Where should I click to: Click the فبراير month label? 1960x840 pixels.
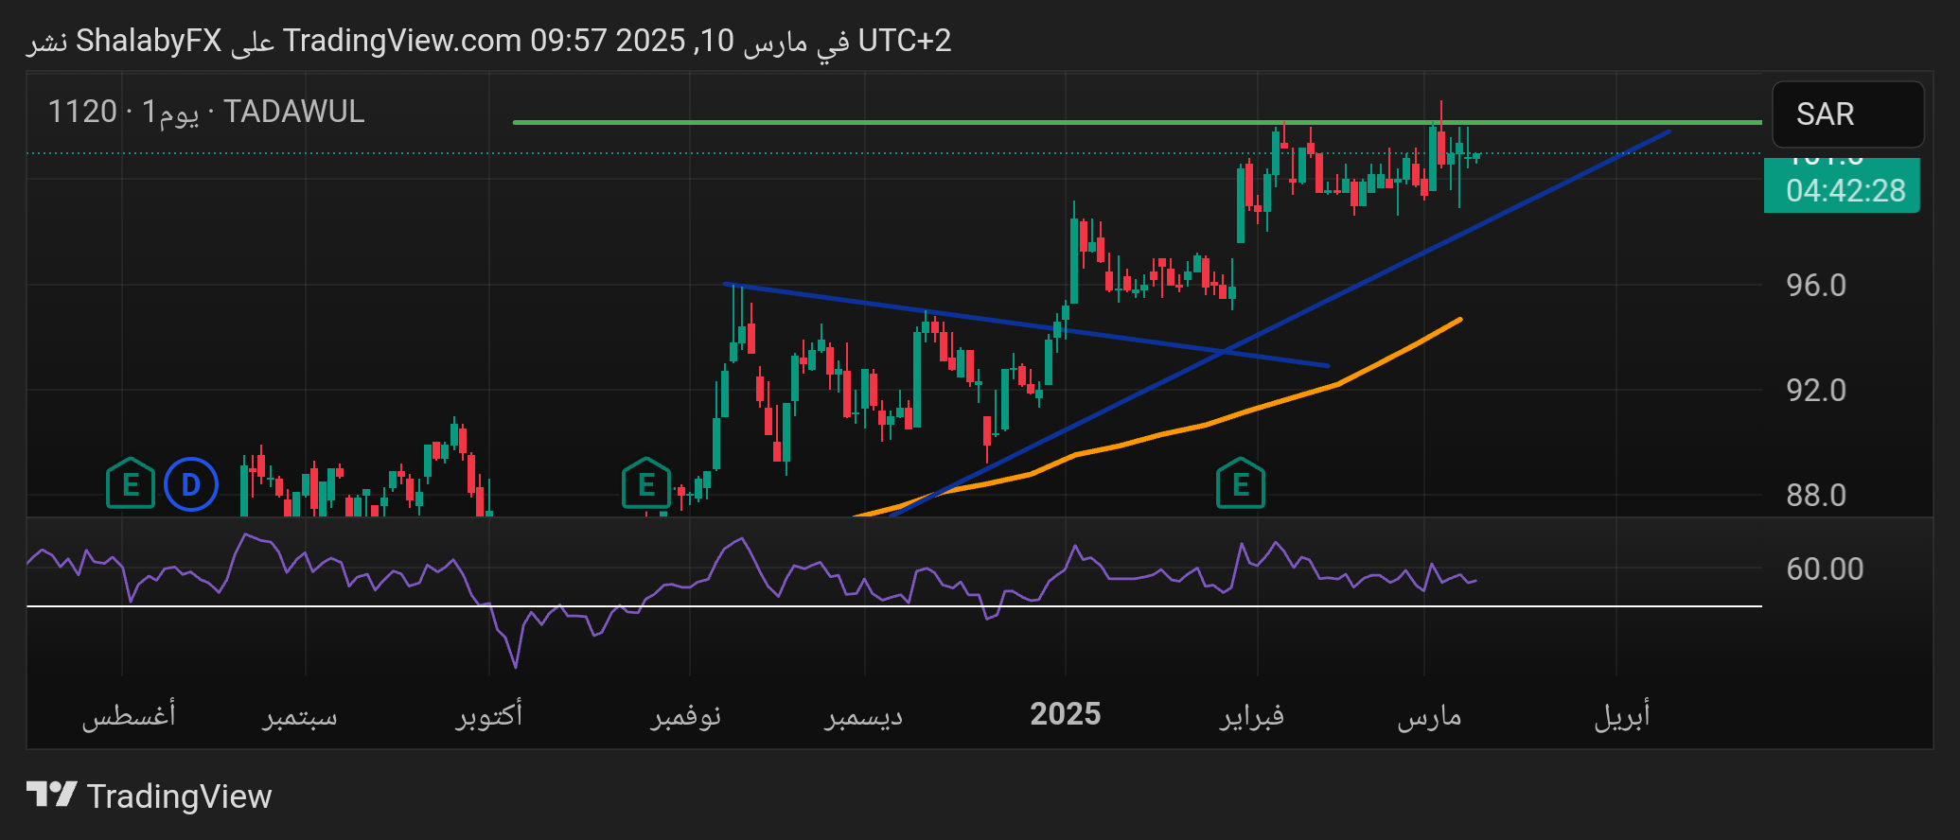coord(1252,715)
